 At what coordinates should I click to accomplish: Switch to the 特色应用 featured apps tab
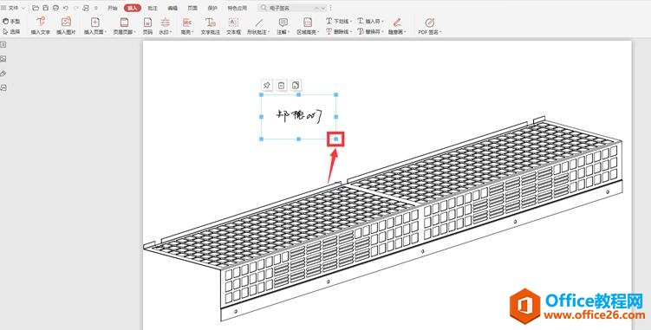(237, 8)
